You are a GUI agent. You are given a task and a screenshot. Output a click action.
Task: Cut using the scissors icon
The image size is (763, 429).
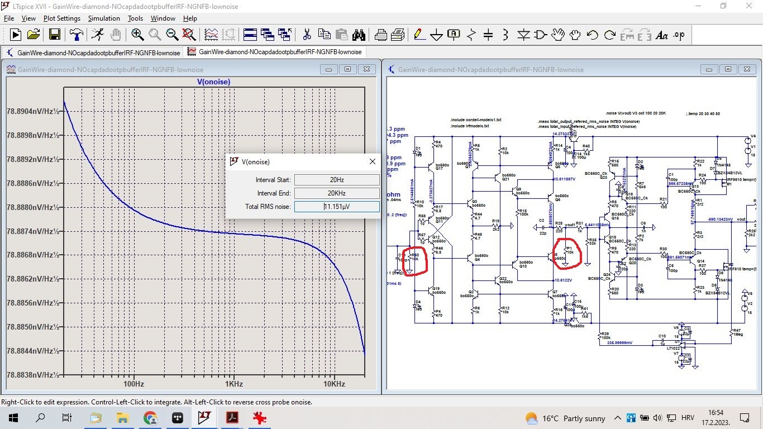pos(307,35)
